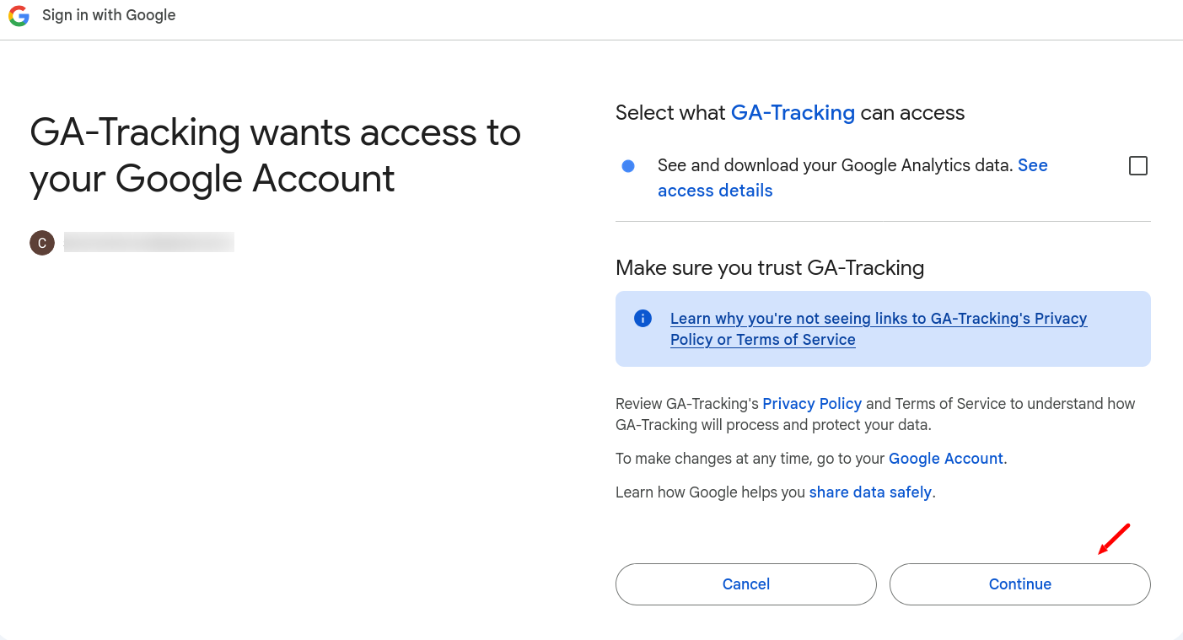The height and width of the screenshot is (640, 1183).
Task: Click "Review GA-Tracking's" paragraph text
Action: 875,414
